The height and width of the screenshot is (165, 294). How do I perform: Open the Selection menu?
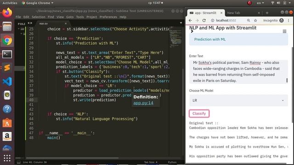click(39, 17)
